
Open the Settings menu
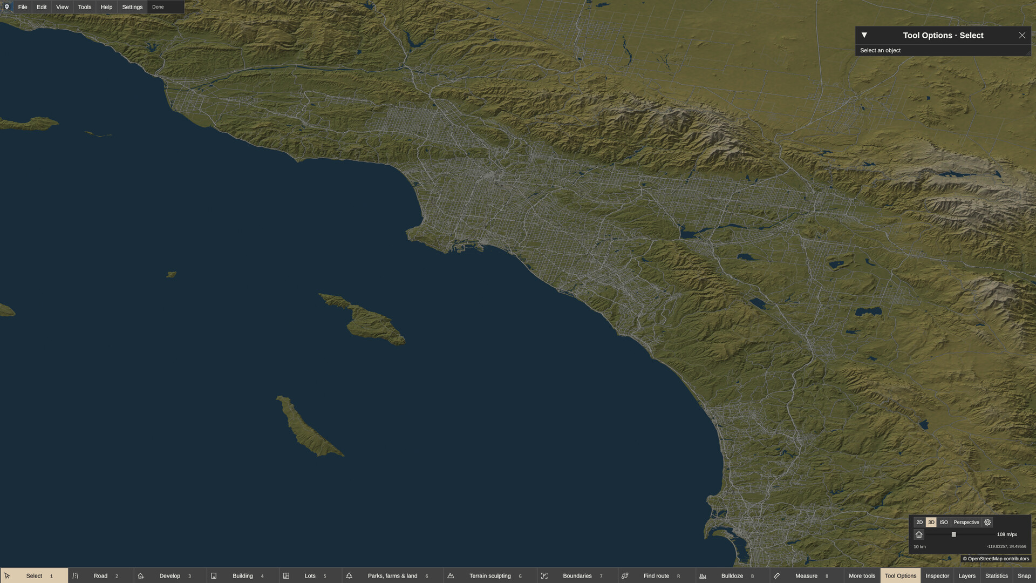132,7
